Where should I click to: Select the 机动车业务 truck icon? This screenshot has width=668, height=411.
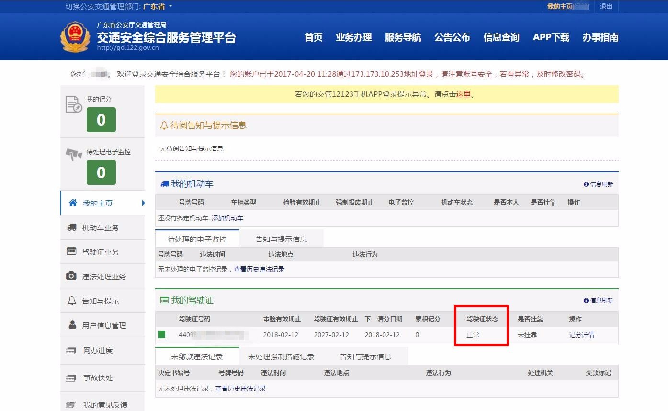pyautogui.click(x=72, y=227)
